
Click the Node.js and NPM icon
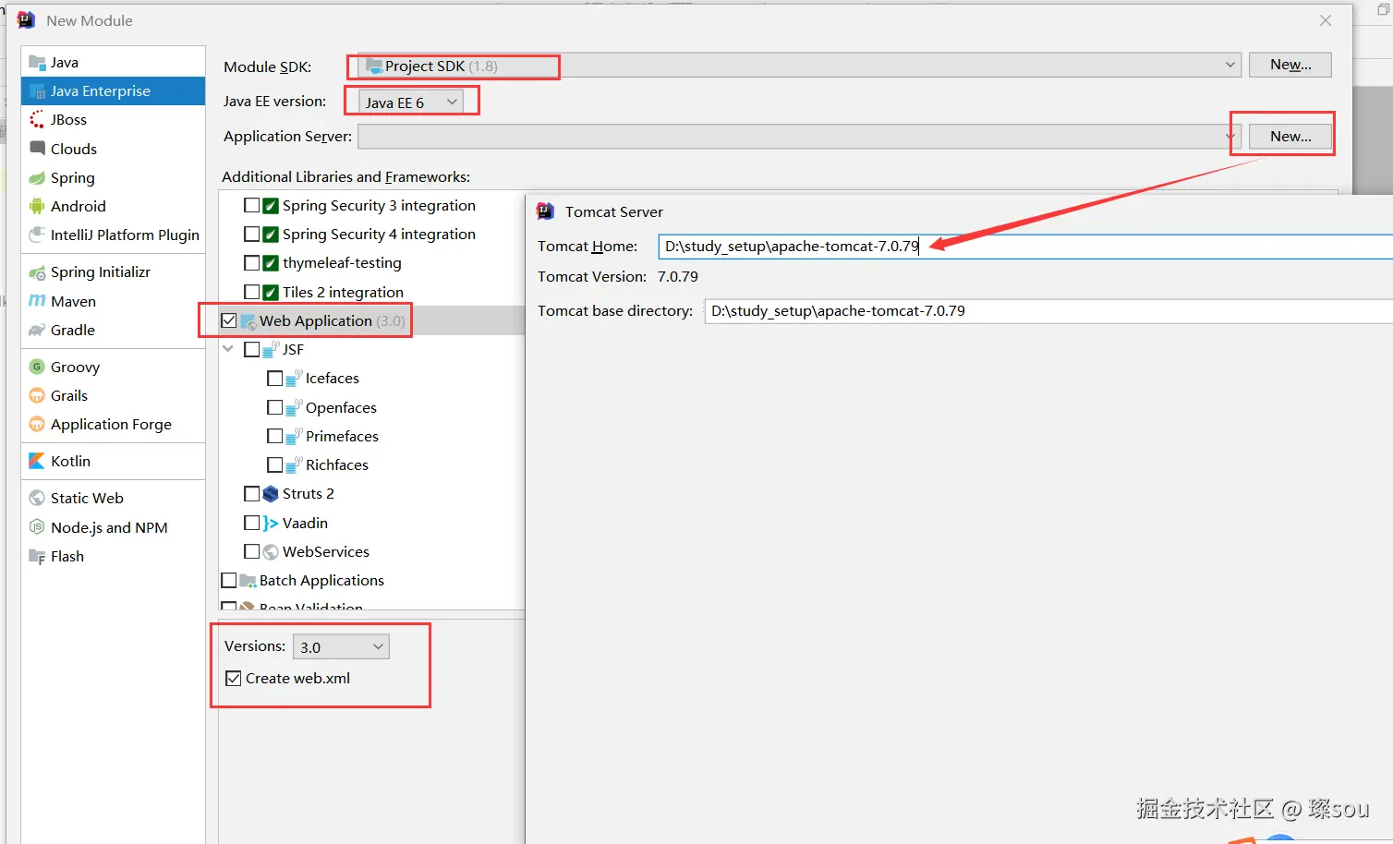[x=37, y=527]
